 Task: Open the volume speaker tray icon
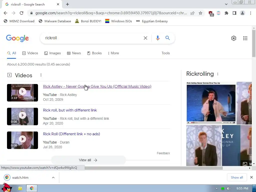click(x=229, y=188)
